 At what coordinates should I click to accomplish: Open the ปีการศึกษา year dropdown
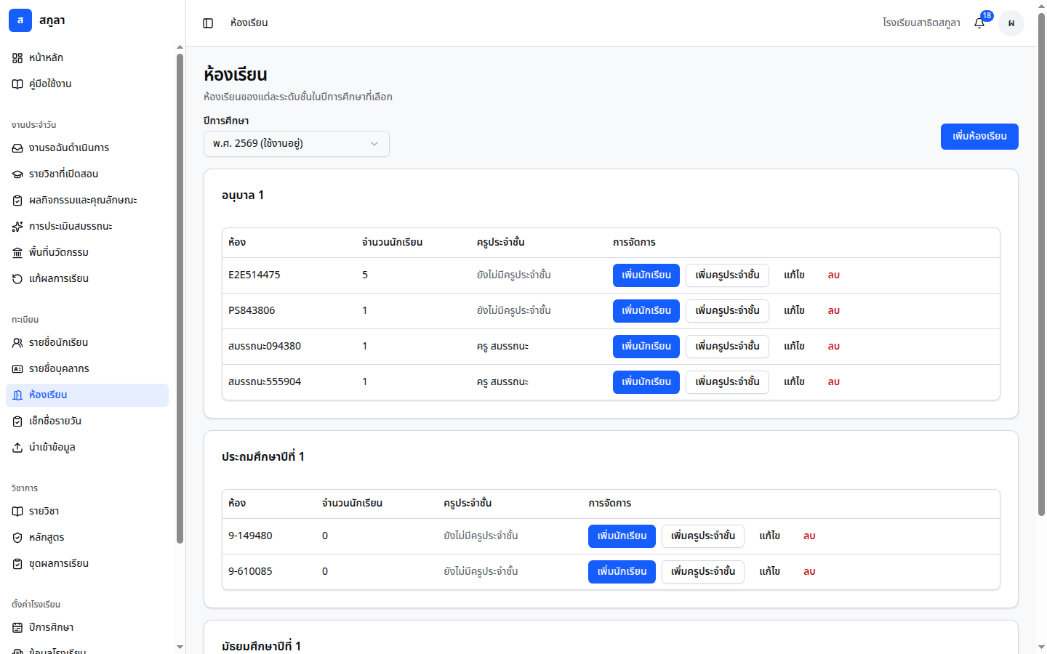tap(297, 144)
